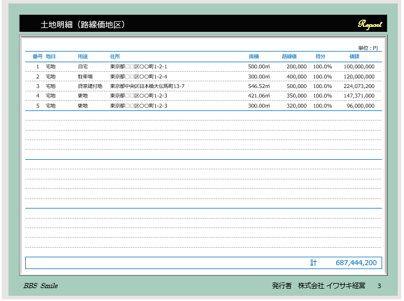Click 駐車場 usage cell
This screenshot has height=301, width=404.
pyautogui.click(x=85, y=77)
